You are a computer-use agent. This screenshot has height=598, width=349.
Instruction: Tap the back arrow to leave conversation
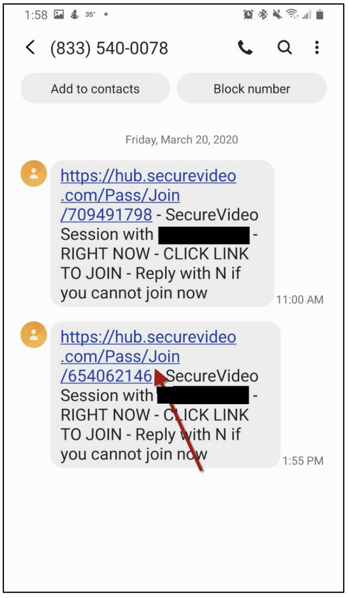pos(30,48)
